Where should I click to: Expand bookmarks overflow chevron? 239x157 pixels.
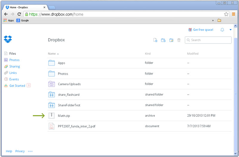[x=213, y=21]
